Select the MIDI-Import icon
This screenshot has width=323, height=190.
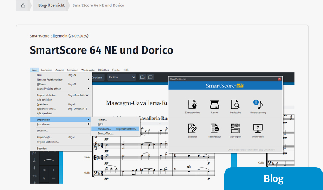235,128
